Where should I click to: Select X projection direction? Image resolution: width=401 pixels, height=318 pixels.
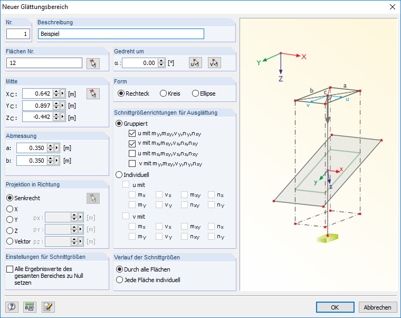tap(12, 209)
